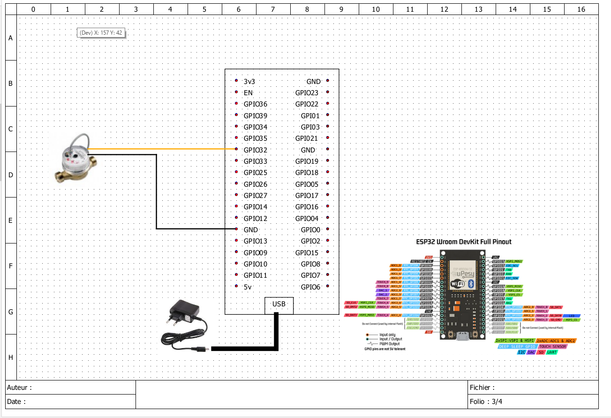The image size is (611, 418).
Task: Select the GPIO34 pin label
Action: pos(255,127)
